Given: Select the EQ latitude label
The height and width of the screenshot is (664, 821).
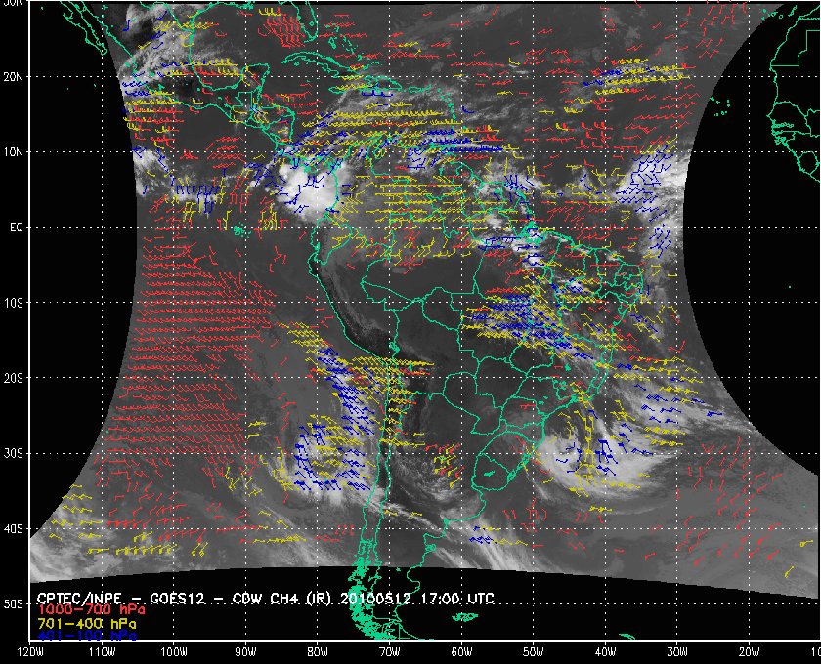Looking at the screenshot, I should point(13,227).
